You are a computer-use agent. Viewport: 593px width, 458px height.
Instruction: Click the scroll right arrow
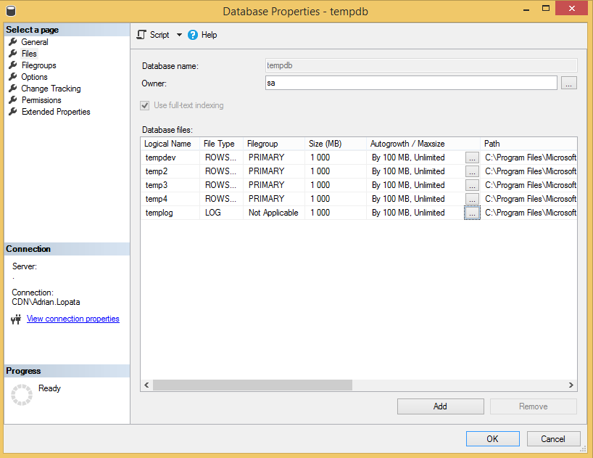point(571,385)
